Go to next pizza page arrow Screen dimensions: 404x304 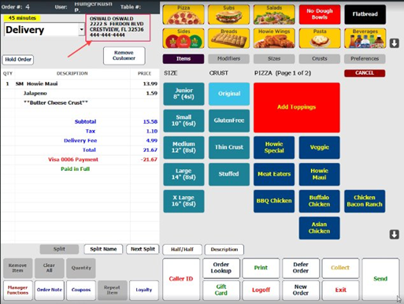395,234
